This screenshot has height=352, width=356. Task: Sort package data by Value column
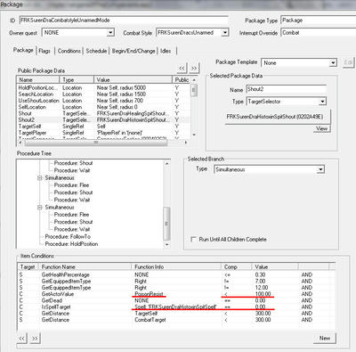coord(133,79)
